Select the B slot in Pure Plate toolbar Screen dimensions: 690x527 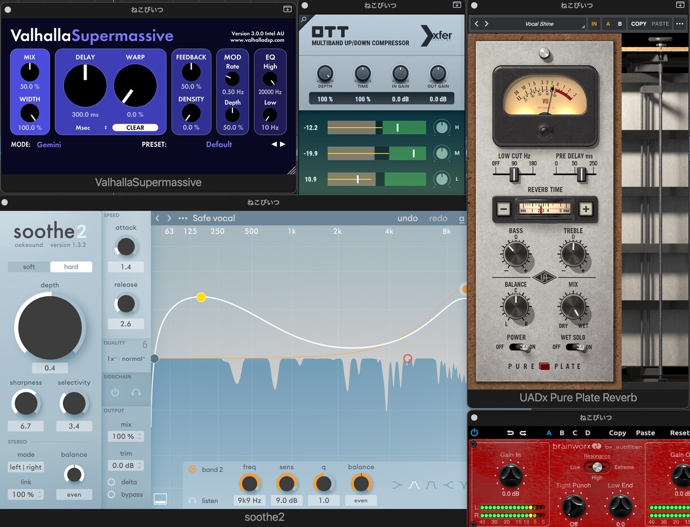[620, 24]
